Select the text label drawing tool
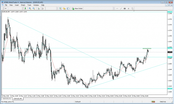Viewport: 174px width, 104px height. pyautogui.click(x=125, y=9)
